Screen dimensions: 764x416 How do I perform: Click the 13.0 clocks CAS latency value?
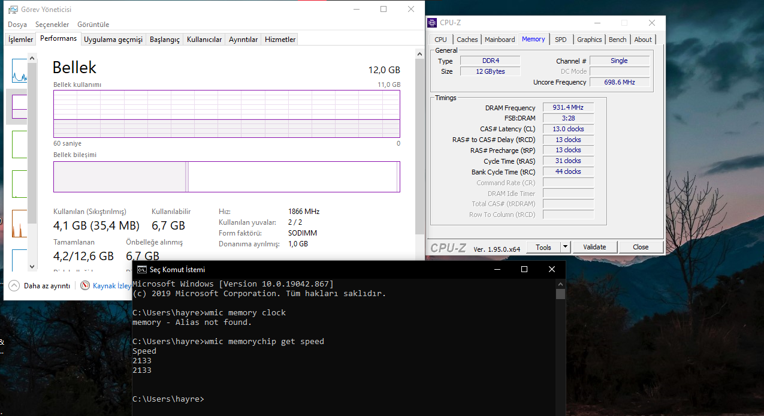click(568, 129)
